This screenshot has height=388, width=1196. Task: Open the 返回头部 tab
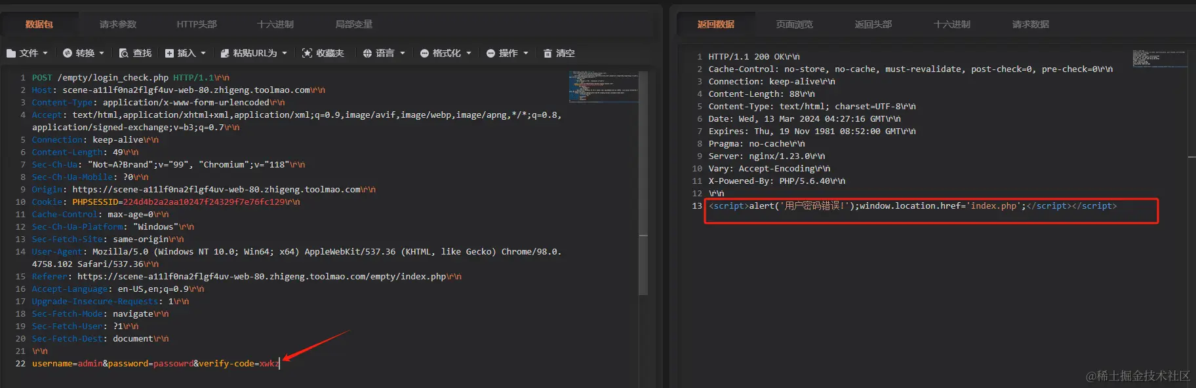[873, 24]
